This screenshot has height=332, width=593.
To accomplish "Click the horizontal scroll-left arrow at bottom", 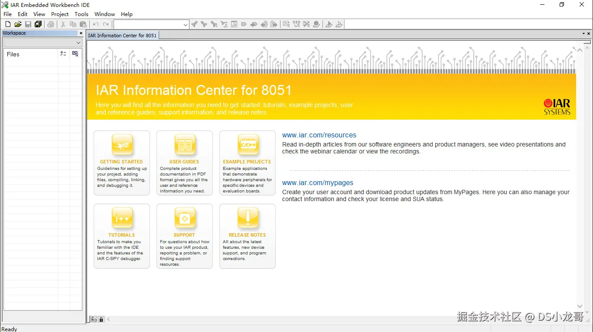I will coord(108,319).
